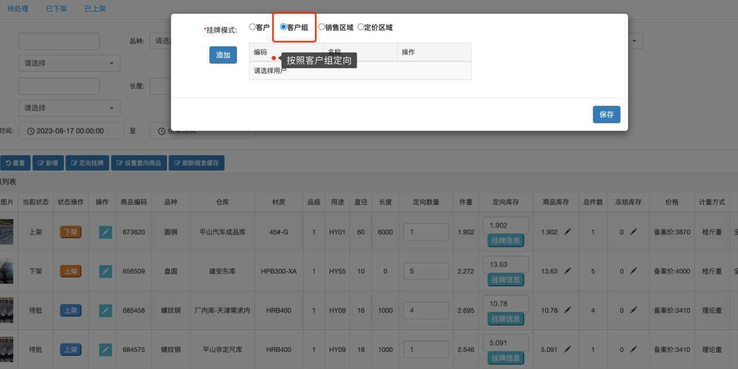Click material cell HPB300-XA

point(279,271)
